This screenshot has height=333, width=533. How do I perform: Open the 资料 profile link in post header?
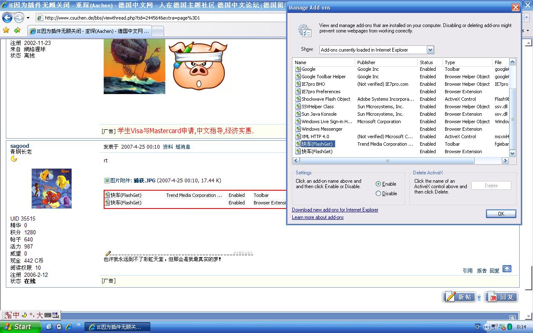pos(168,147)
